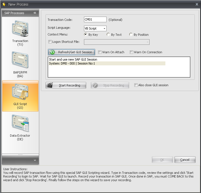Select the GUI Script (GS) process icon
Screen dimensions: 201x193
[x=20, y=92]
